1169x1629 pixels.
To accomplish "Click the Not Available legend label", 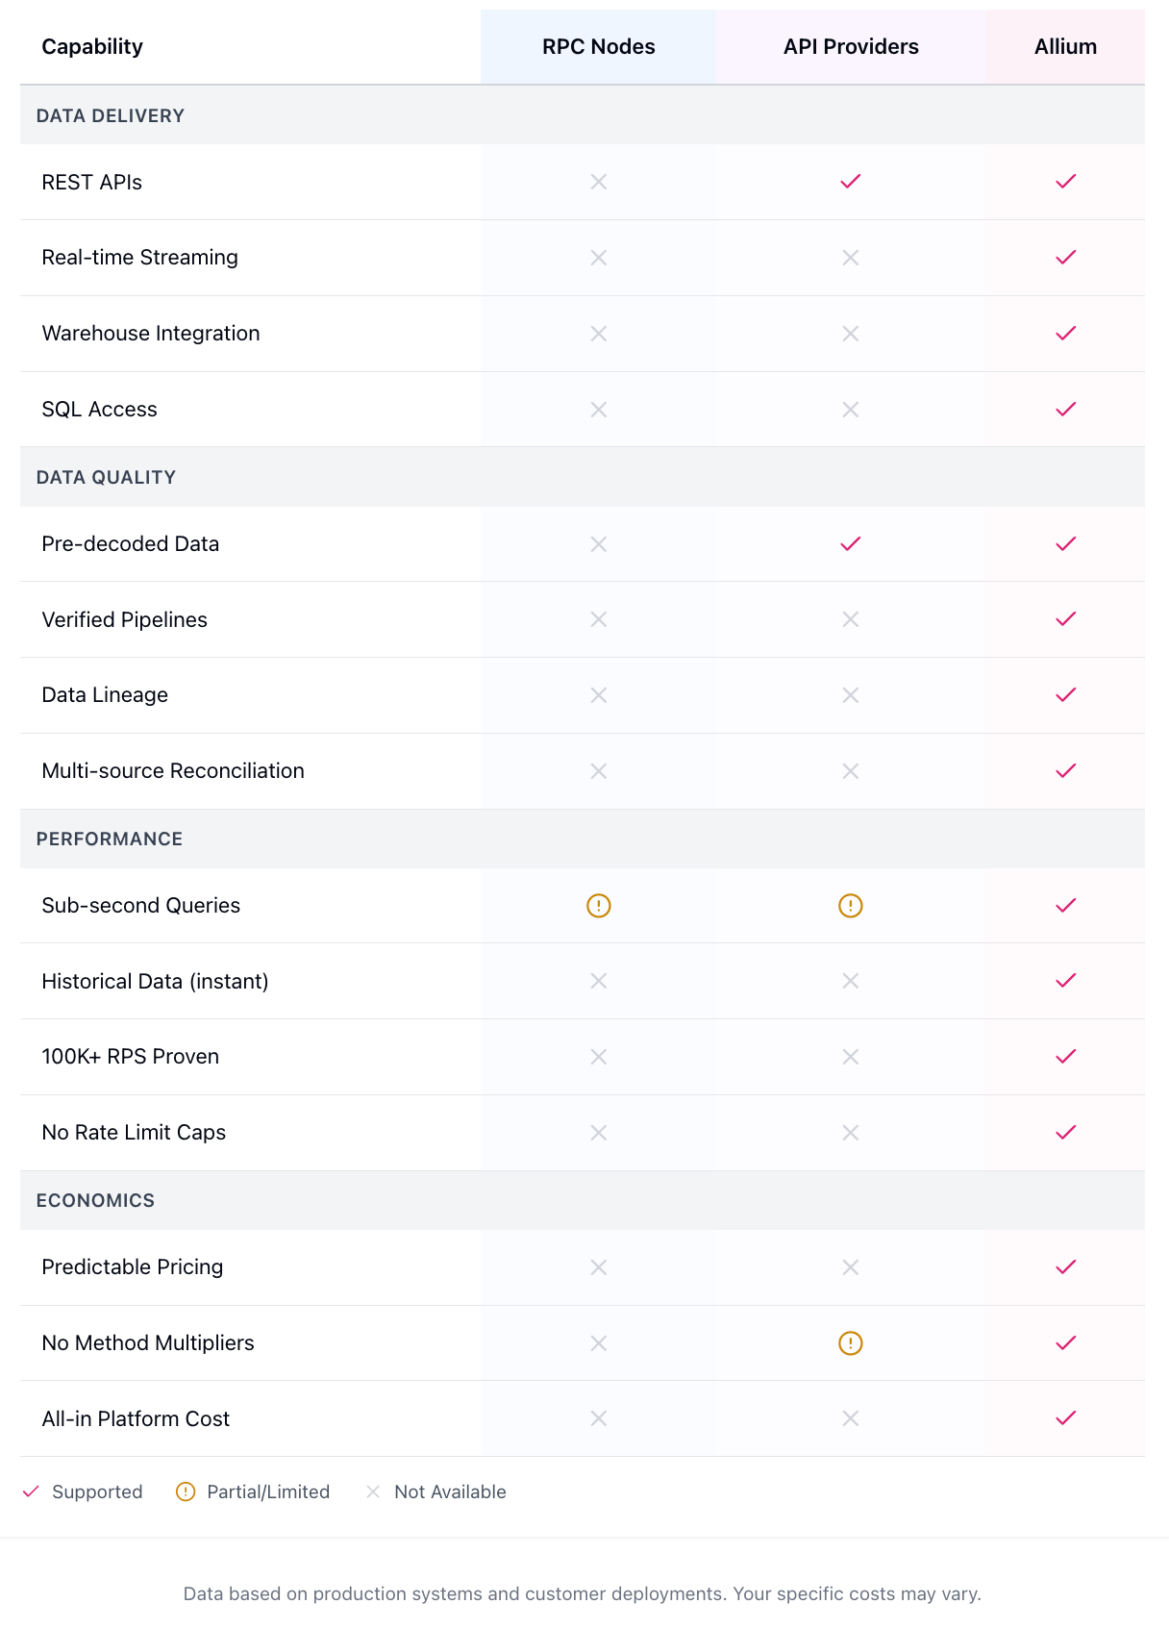I will coord(450,1492).
